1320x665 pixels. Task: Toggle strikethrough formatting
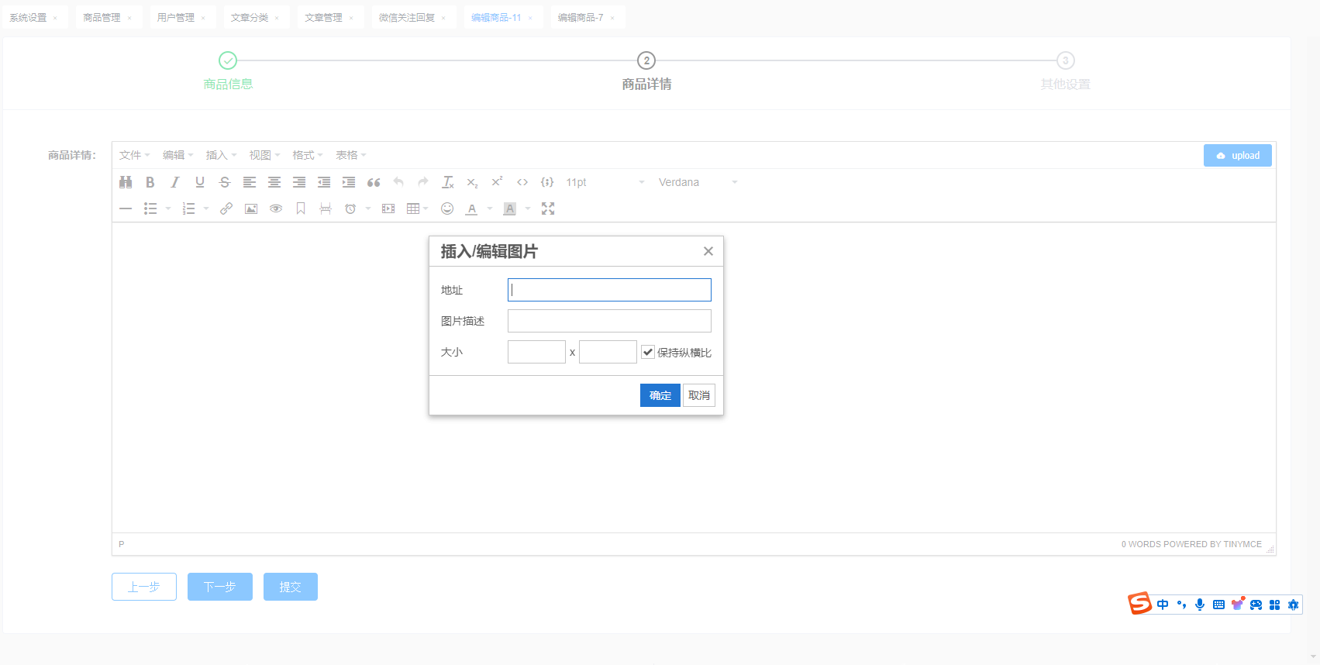[225, 182]
